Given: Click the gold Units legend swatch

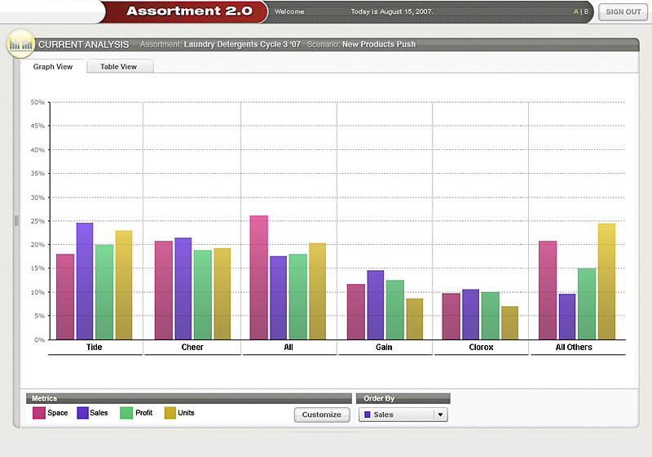Looking at the screenshot, I should pos(170,413).
